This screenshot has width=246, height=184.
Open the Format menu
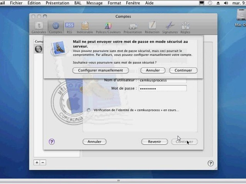click(x=114, y=3)
